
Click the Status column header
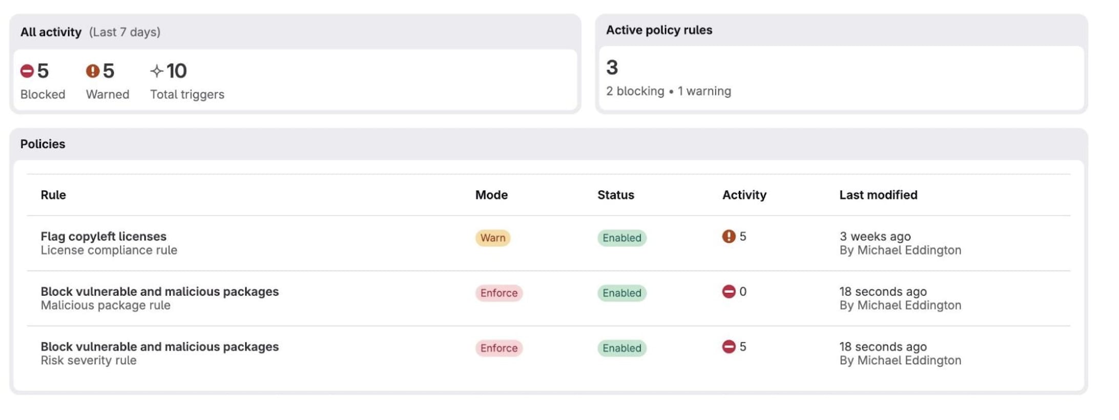pos(616,195)
